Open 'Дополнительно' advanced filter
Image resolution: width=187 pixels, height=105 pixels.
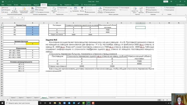pos(90,12)
